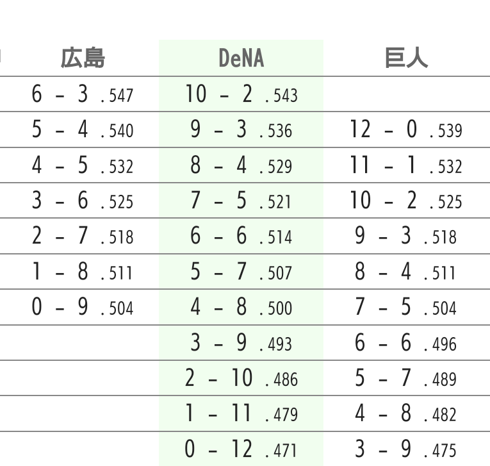
Task: Choose the 巨人 11 - 1 .532 record
Action: coord(406,165)
